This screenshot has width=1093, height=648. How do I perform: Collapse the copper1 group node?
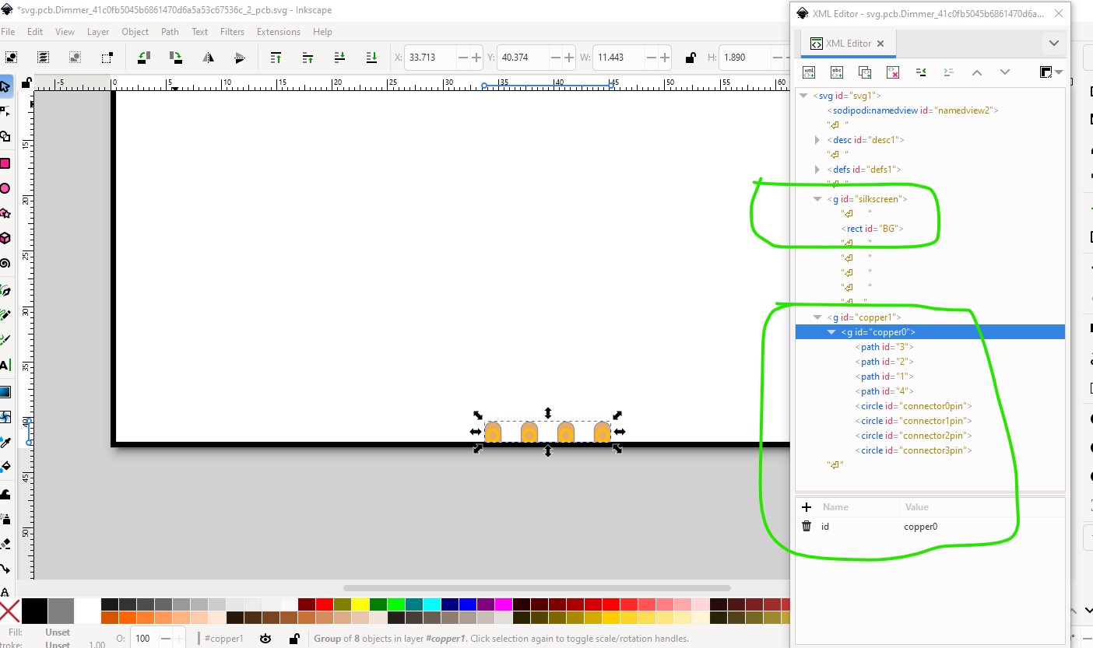[x=817, y=317]
